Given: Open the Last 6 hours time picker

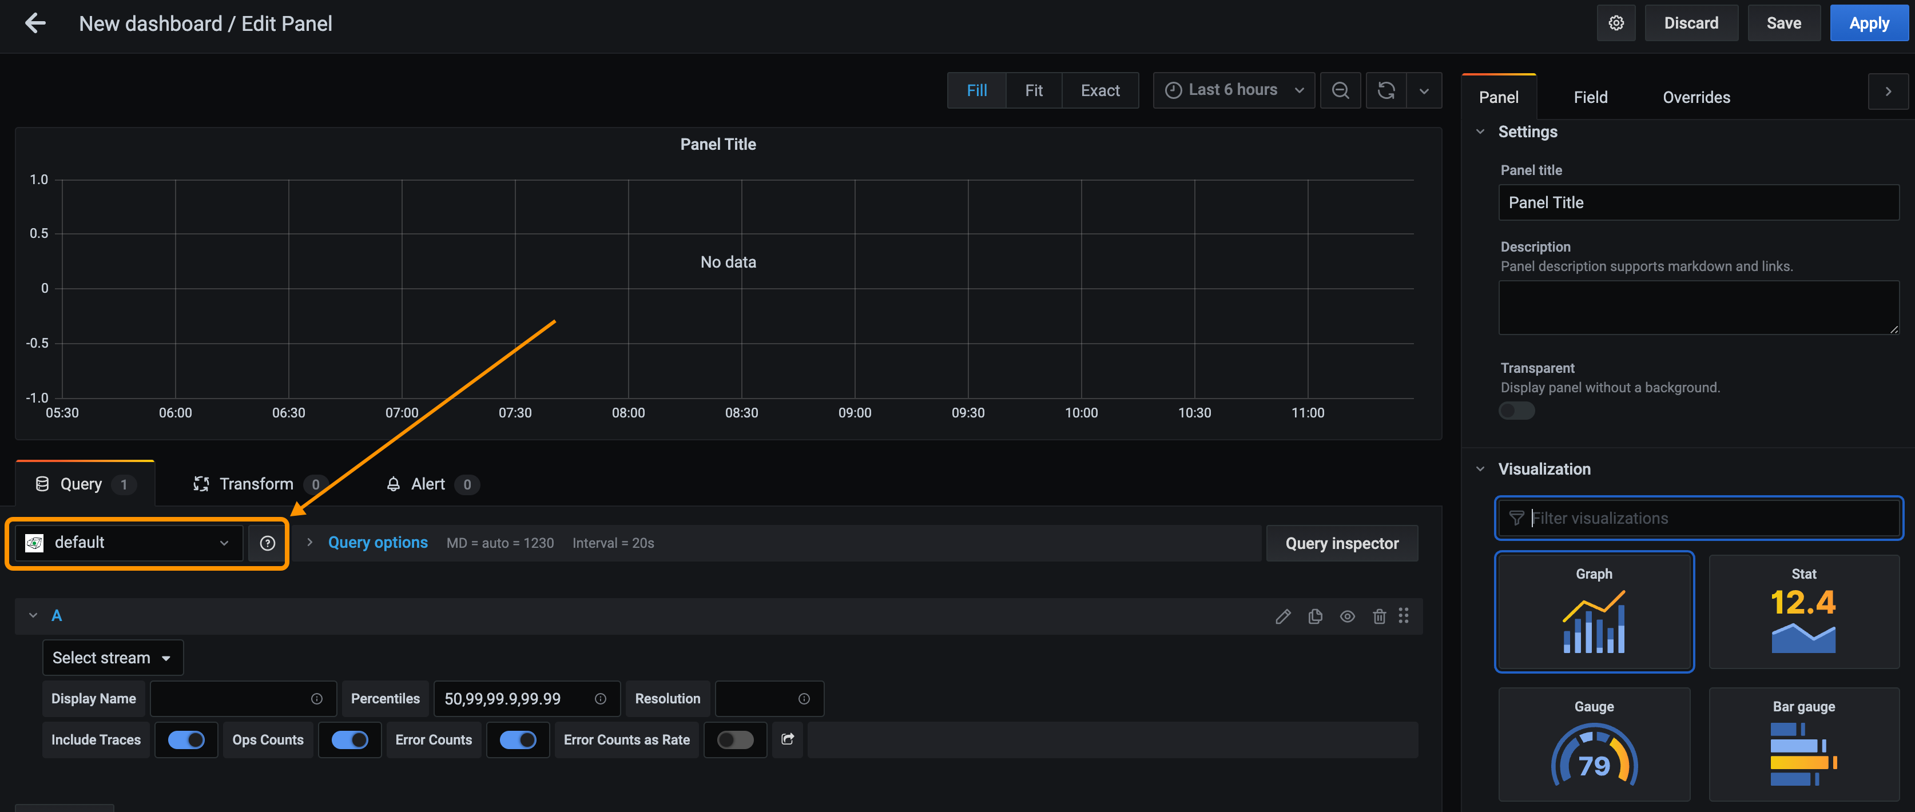Looking at the screenshot, I should pyautogui.click(x=1233, y=90).
